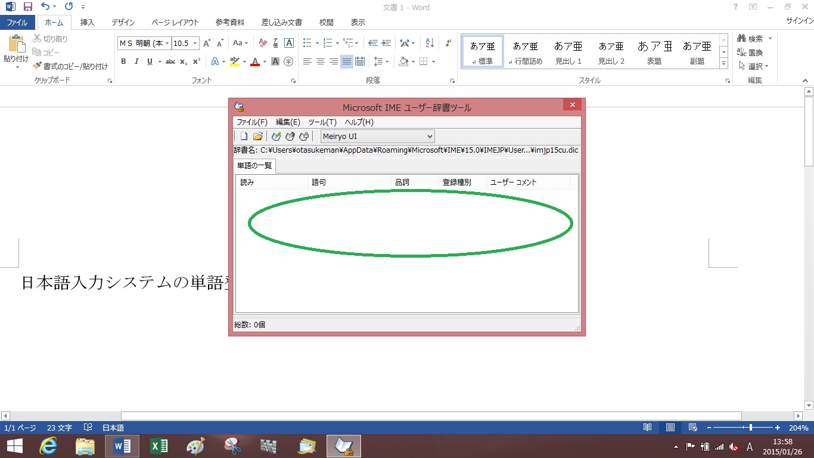Open Excel from the taskbar
814x458 pixels.
click(159, 446)
